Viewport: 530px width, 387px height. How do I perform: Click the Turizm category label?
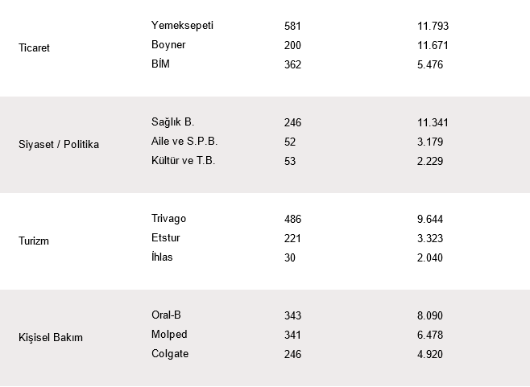click(x=34, y=241)
